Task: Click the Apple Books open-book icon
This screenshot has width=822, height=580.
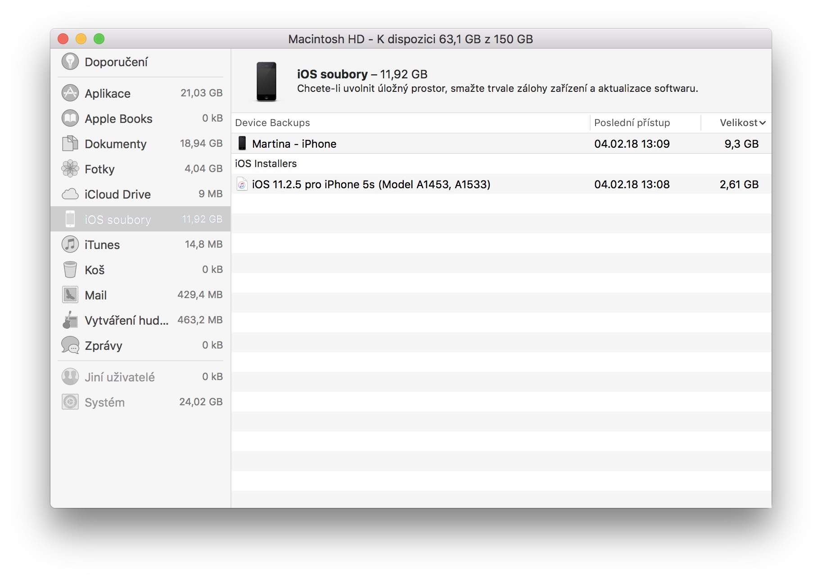Action: tap(70, 118)
